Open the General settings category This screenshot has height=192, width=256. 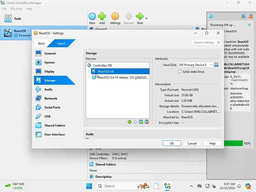coord(55,53)
